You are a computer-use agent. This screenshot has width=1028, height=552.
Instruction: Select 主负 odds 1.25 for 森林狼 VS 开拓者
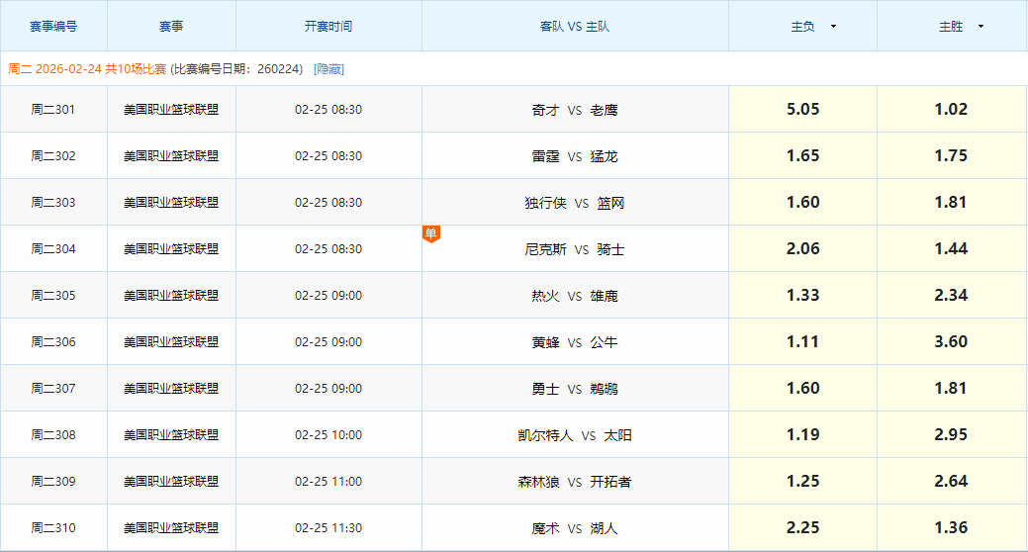[803, 481]
